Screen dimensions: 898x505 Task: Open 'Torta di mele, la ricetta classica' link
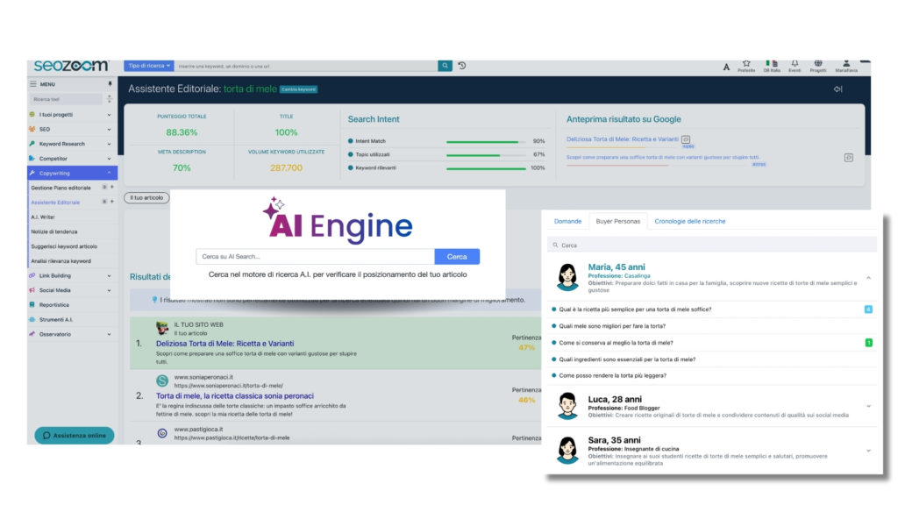tap(235, 395)
